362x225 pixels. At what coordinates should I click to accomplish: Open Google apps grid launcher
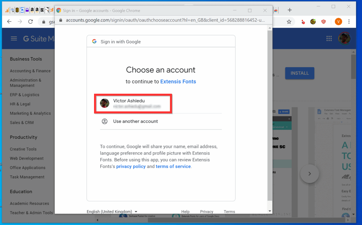(x=329, y=39)
